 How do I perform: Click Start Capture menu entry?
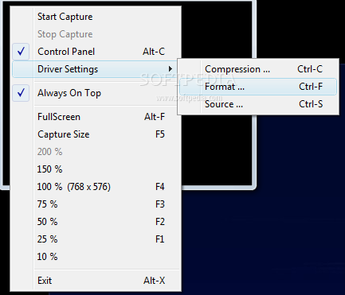[96, 17]
